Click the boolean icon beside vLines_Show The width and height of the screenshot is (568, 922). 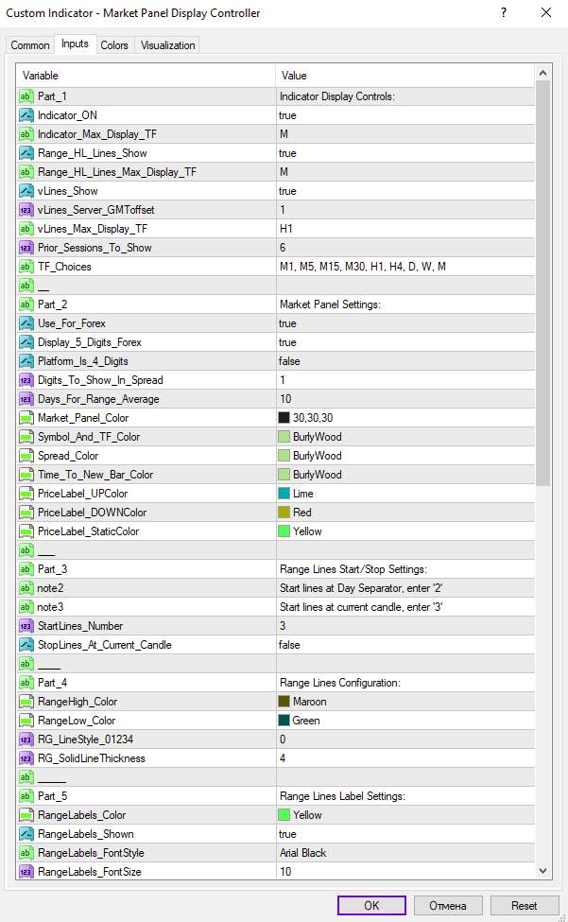coord(26,191)
